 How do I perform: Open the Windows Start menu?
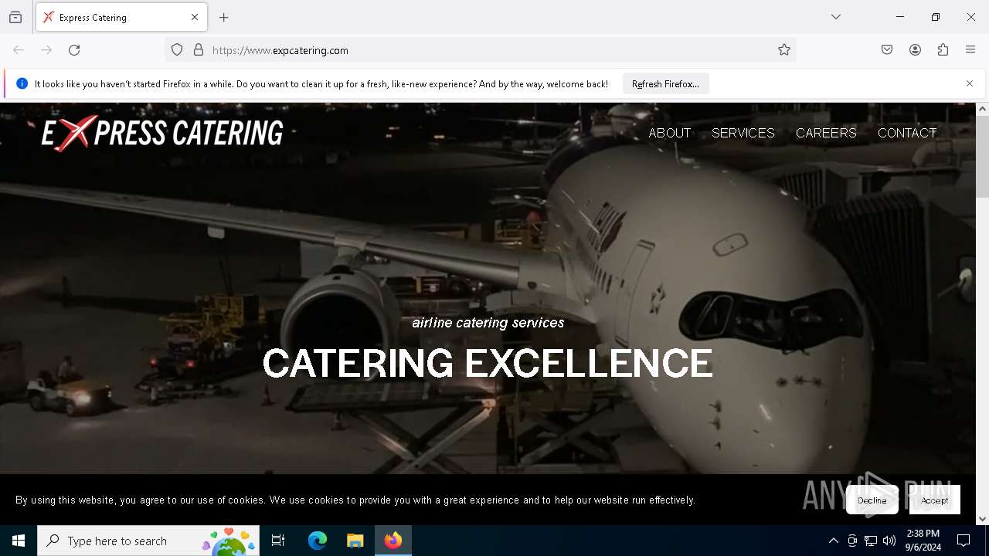pyautogui.click(x=19, y=541)
